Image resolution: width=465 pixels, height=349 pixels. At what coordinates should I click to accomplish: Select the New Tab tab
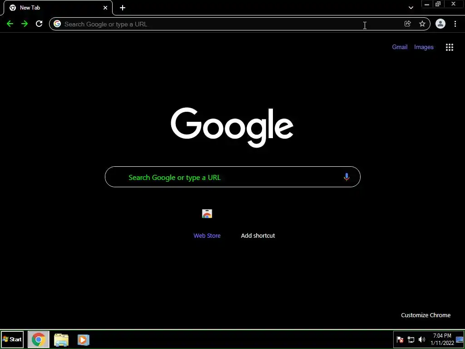pyautogui.click(x=58, y=8)
